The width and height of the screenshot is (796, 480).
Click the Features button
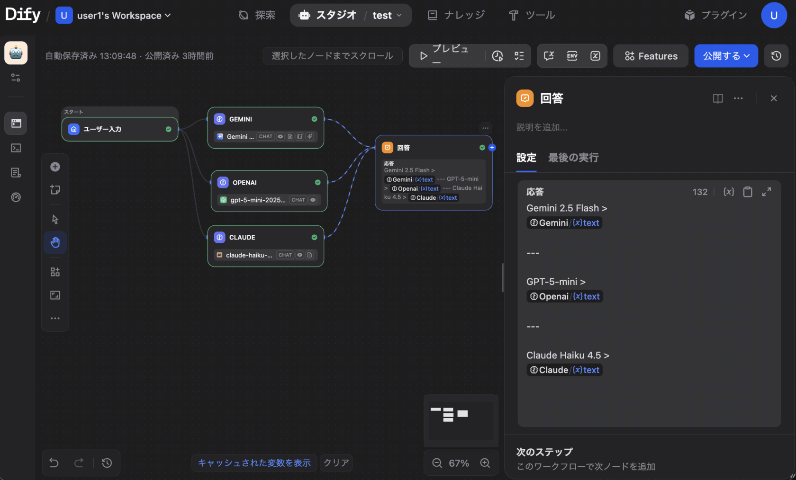pyautogui.click(x=651, y=56)
